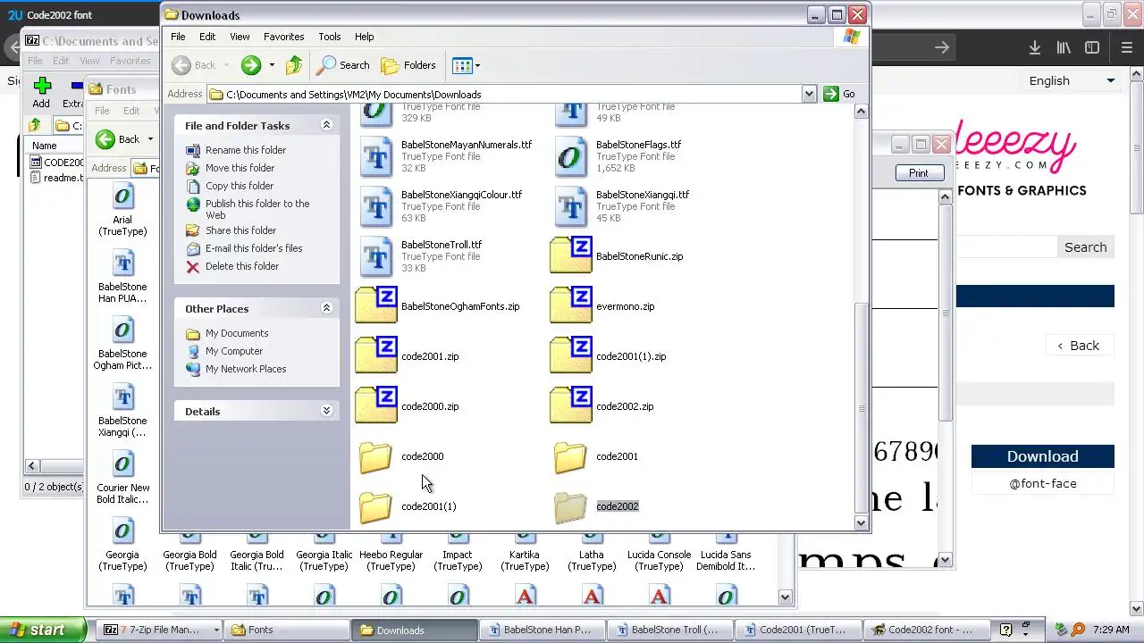
Task: Click the Up folder icon in Downloads toolbar
Action: click(294, 65)
